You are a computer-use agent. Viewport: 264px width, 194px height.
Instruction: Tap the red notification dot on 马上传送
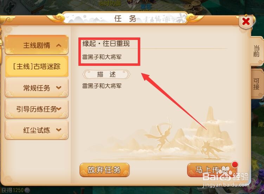[235, 165]
